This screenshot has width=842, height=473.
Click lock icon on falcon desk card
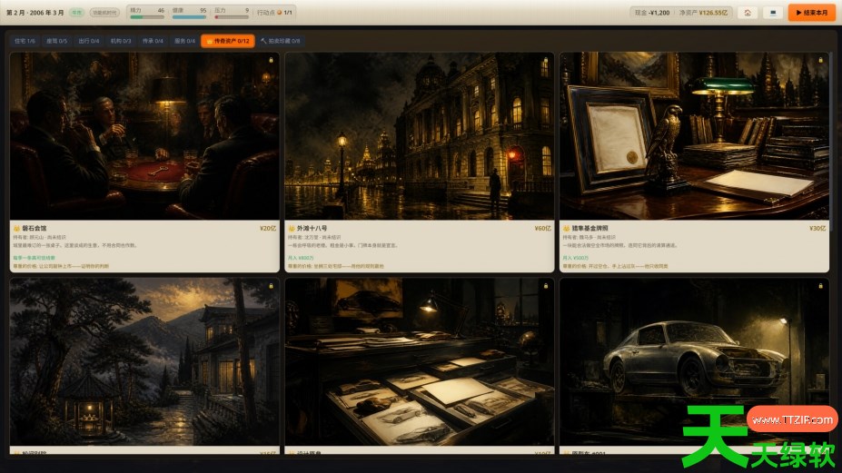point(820,60)
